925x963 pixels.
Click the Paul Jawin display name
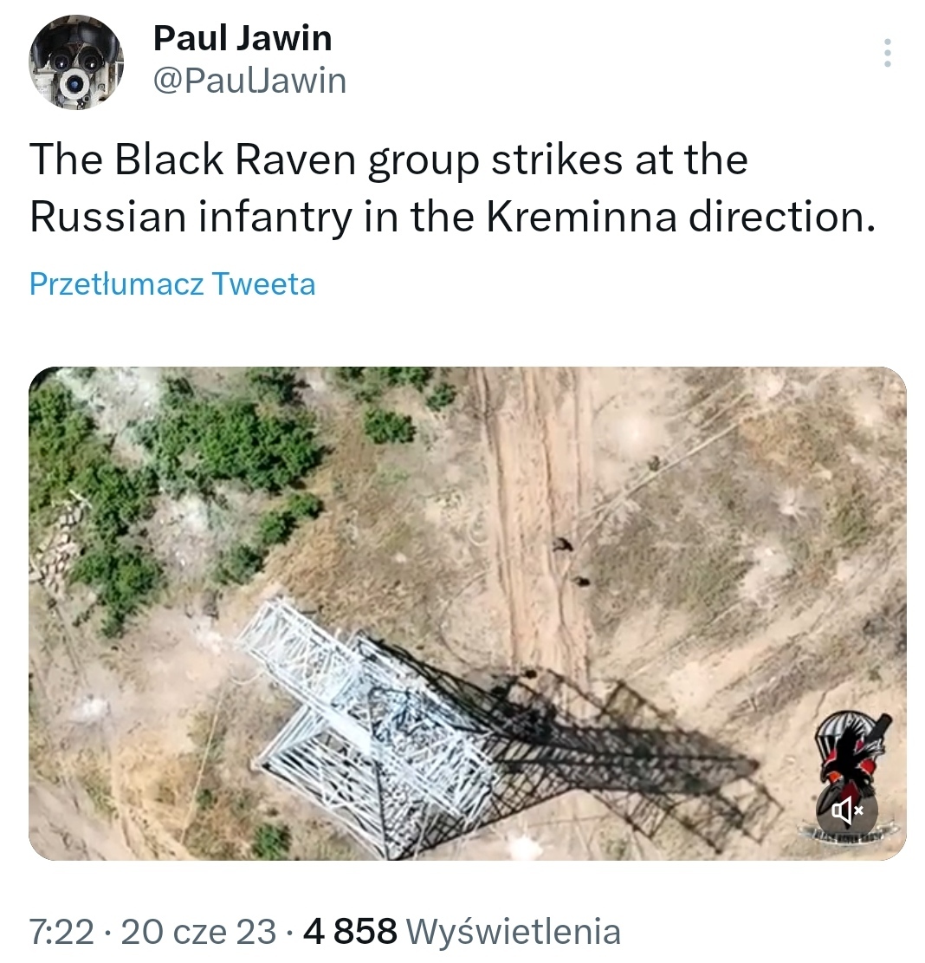pos(243,38)
